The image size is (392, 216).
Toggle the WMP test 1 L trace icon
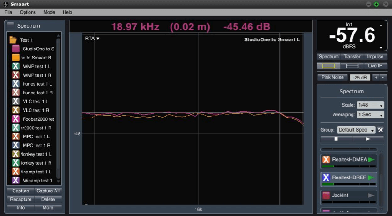click(15, 66)
